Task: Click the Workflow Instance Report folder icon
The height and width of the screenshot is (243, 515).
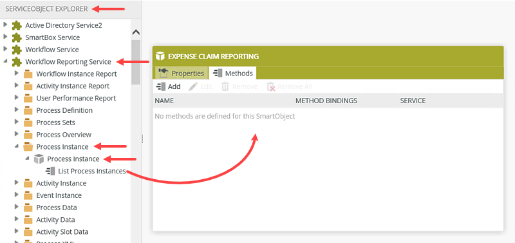Action: click(x=28, y=74)
